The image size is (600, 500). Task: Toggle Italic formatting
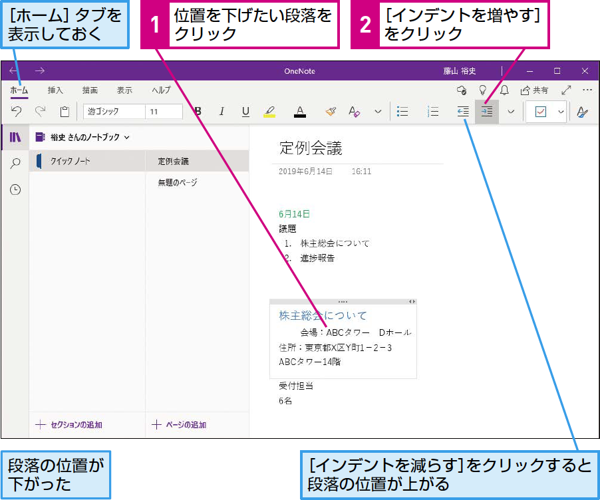pos(222,111)
